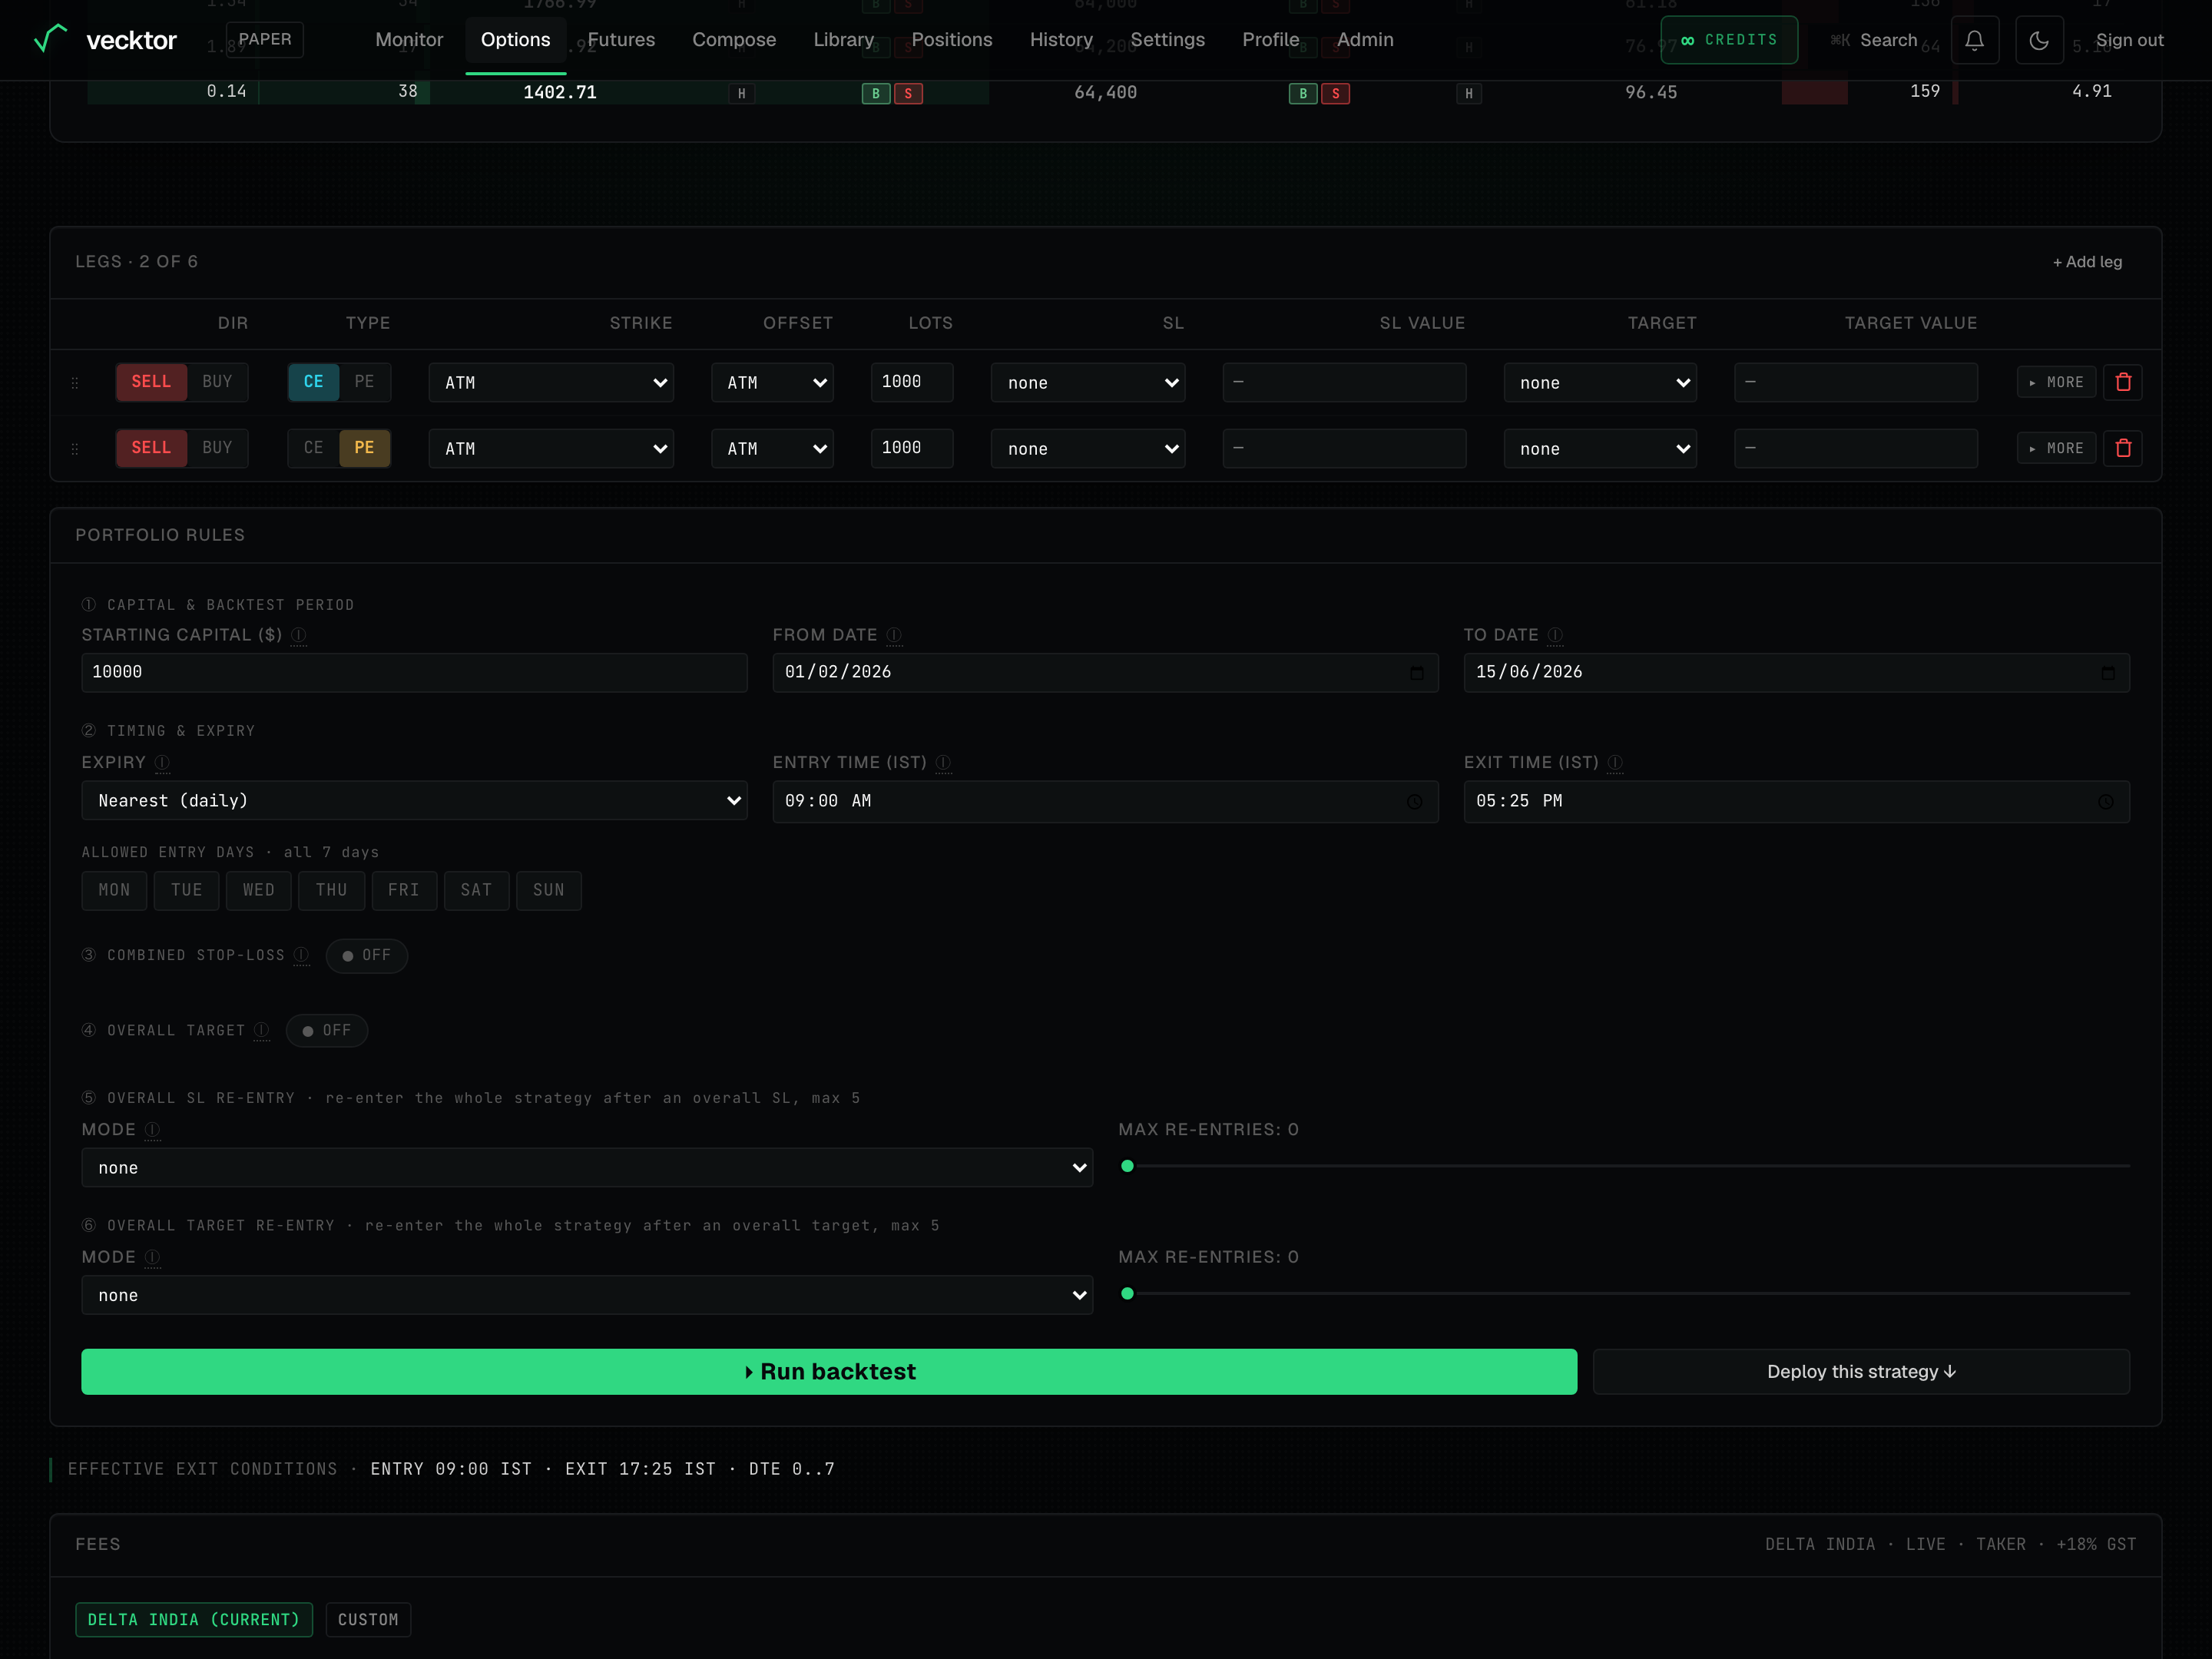Click H button beside 96.45
This screenshot has height=1659, width=2212.
coord(1468,93)
